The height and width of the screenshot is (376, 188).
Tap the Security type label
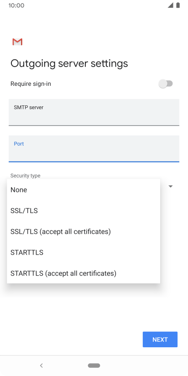[26, 176]
